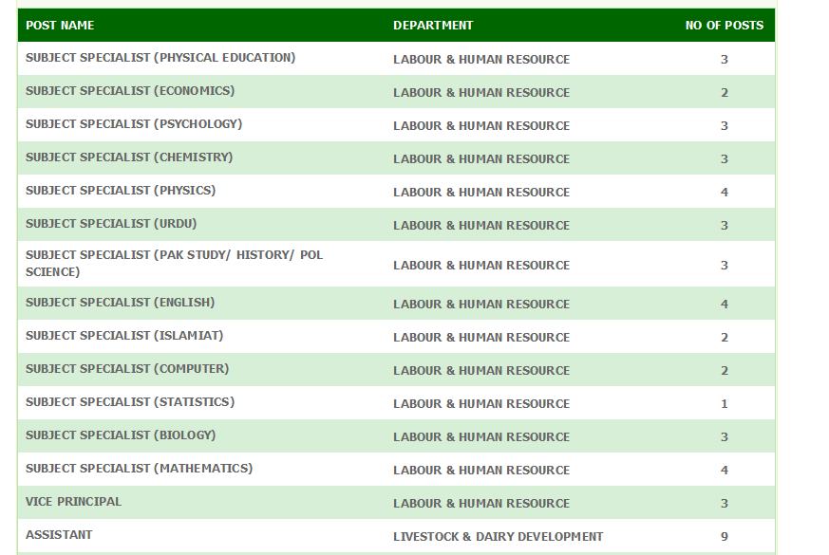Select Subject Specialist (Pak Study/History/Pol Science)
The height and width of the screenshot is (555, 829).
click(174, 264)
